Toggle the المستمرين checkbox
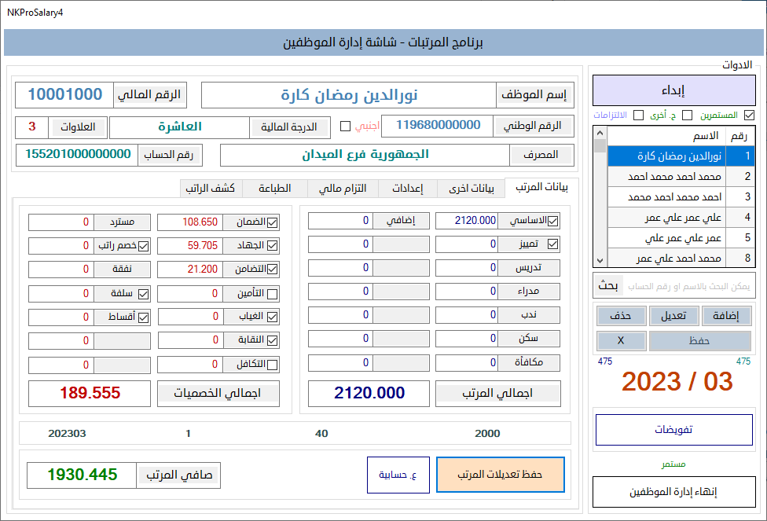767x521 pixels. 749,115
